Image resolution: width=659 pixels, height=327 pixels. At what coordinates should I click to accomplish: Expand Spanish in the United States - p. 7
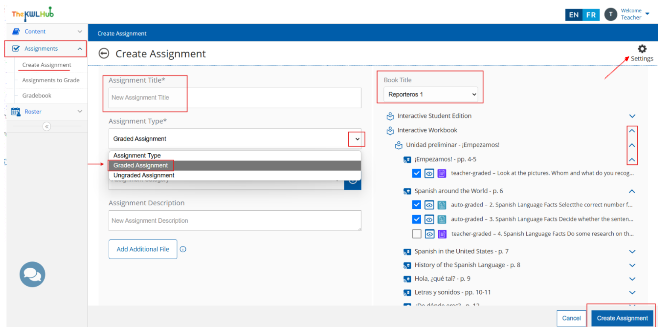coord(632,252)
